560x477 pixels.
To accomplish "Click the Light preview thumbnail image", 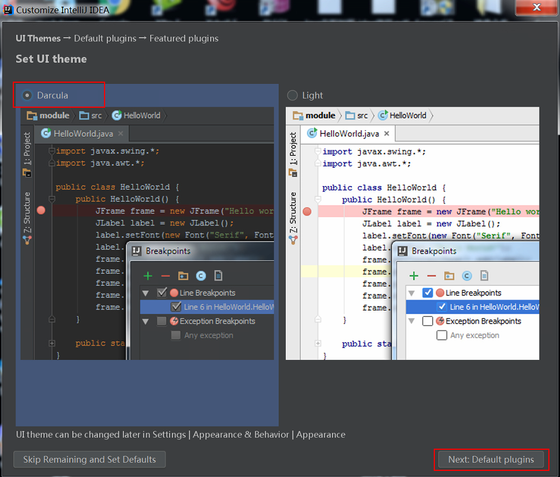I will tap(413, 233).
